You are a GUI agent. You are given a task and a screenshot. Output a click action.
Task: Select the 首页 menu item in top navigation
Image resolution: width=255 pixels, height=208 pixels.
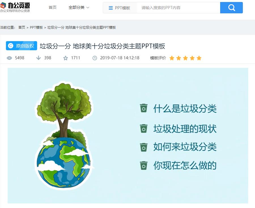click(52, 8)
